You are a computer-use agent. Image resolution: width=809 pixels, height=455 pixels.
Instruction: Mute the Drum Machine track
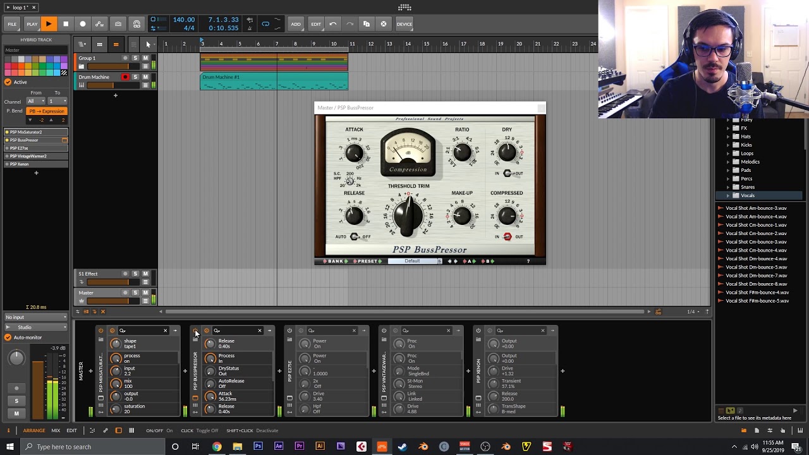tap(145, 77)
